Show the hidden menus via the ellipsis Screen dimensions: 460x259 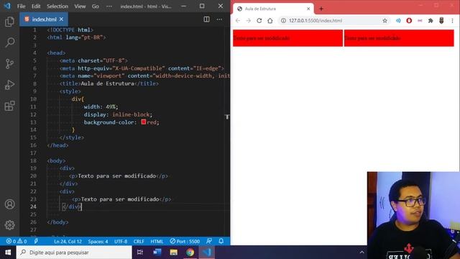(x=109, y=6)
